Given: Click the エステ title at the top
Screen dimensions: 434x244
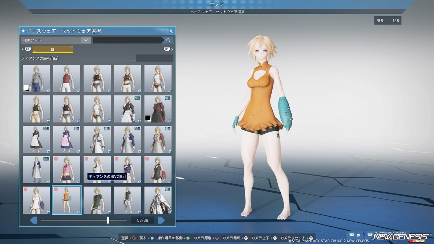Looking at the screenshot, I should click(x=217, y=4).
